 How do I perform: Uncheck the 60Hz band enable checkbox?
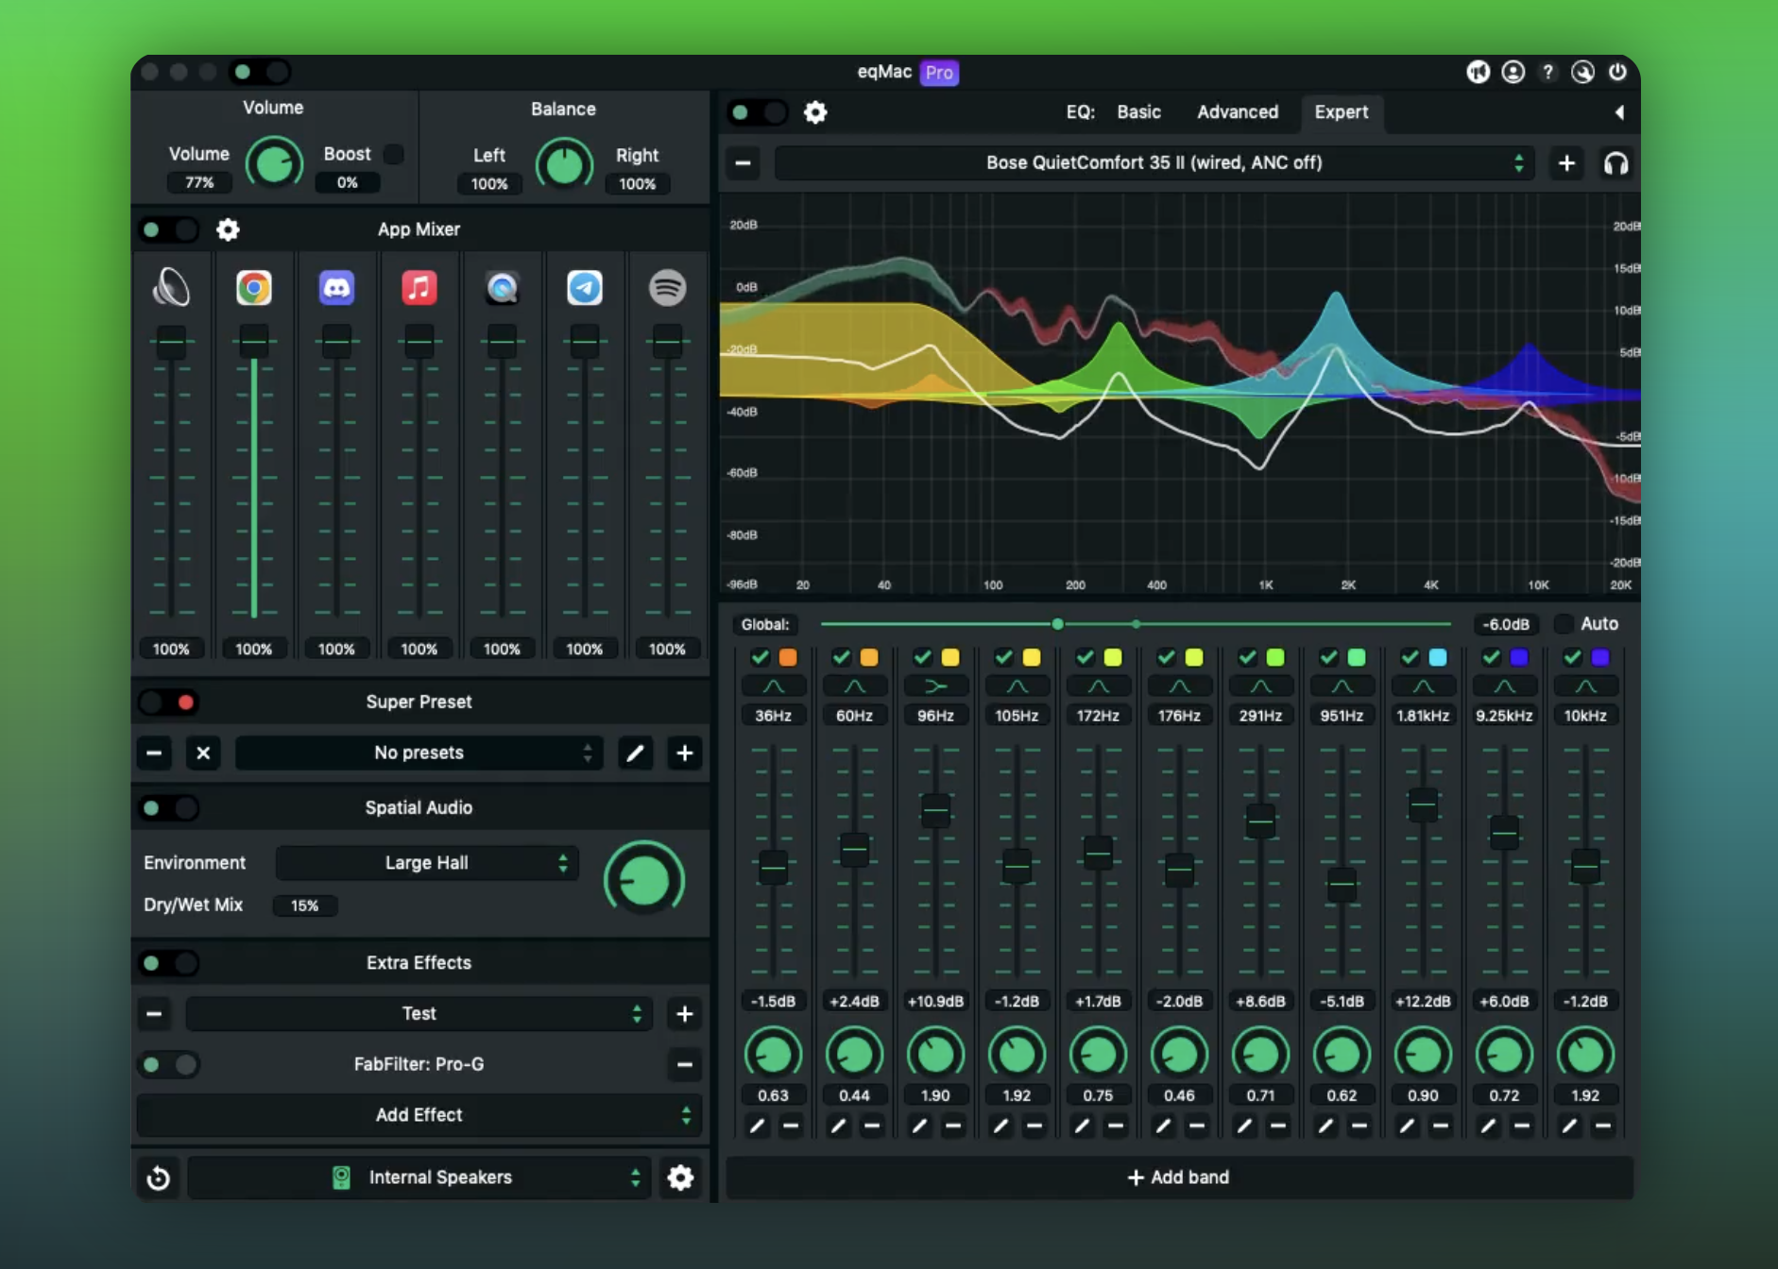tap(841, 657)
